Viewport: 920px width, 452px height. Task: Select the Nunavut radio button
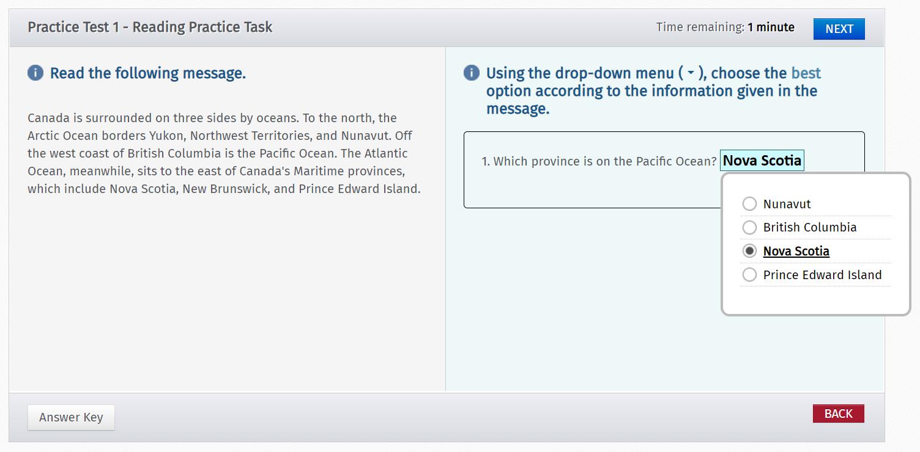click(x=749, y=204)
